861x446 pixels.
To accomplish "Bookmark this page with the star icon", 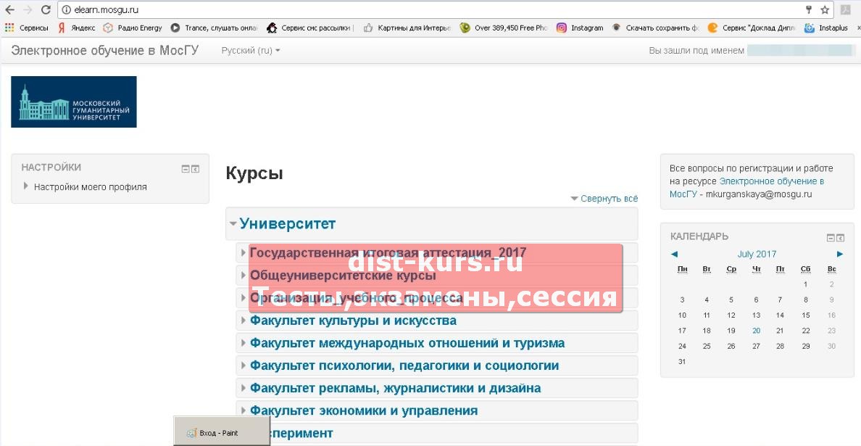I will [x=825, y=10].
